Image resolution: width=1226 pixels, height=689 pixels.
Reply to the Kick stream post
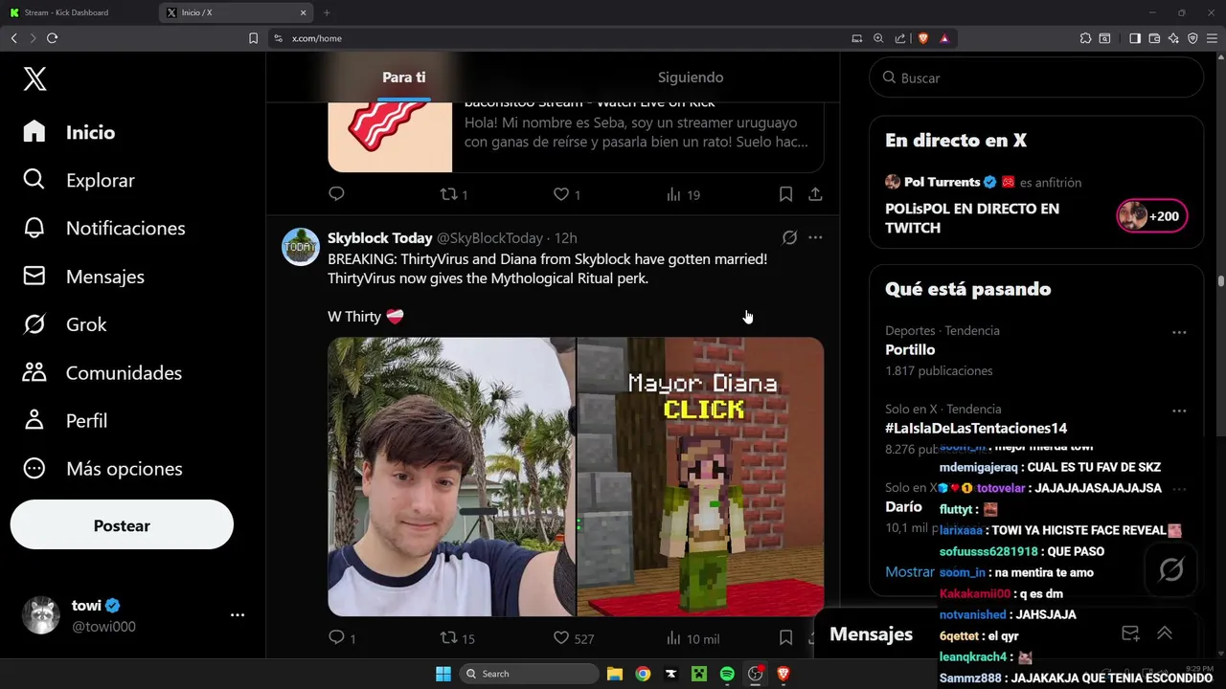[336, 194]
